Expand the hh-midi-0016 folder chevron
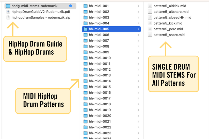The image size is (209, 139). 138,93
